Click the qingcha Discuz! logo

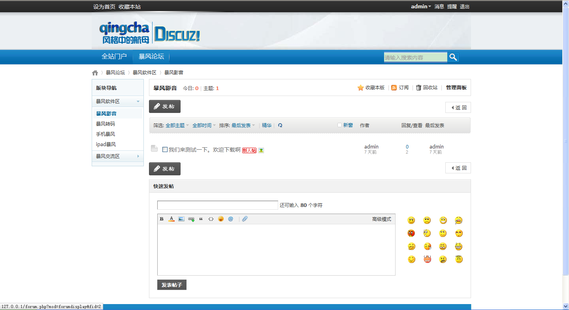pos(150,32)
